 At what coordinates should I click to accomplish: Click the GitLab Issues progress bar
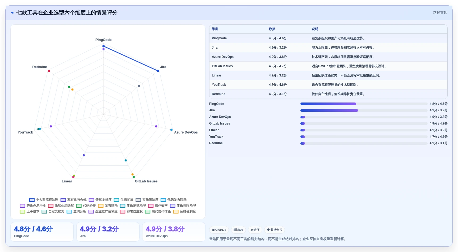pos(364,123)
